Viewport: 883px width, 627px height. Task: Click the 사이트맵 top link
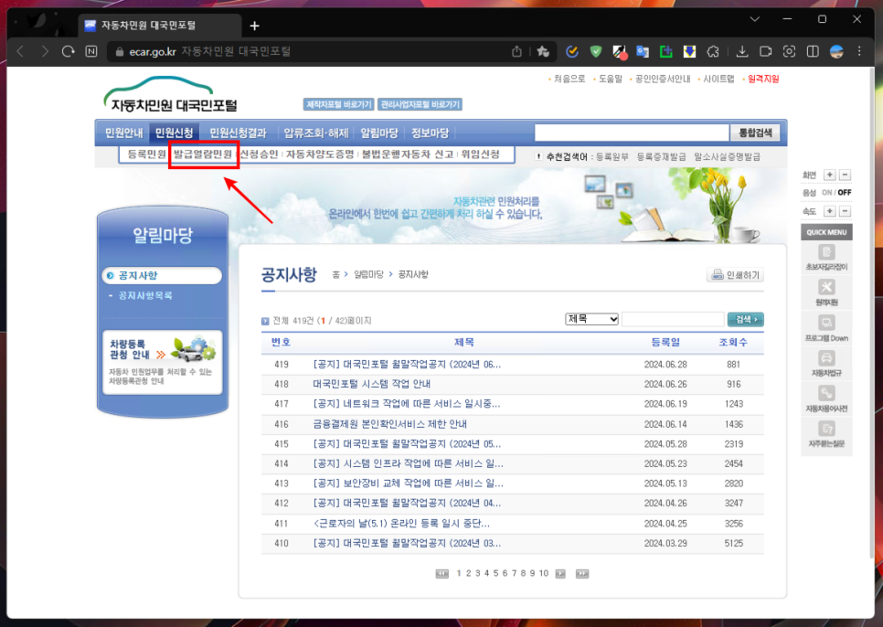718,80
